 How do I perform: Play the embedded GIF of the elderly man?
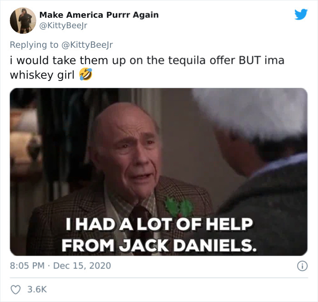[159, 172]
